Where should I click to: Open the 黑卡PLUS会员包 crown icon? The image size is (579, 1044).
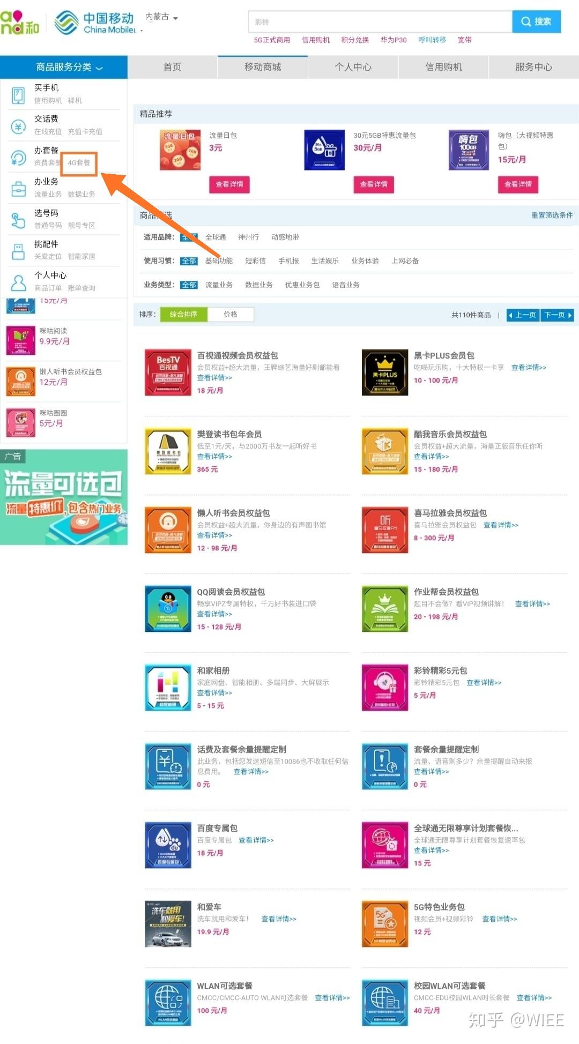tap(385, 372)
